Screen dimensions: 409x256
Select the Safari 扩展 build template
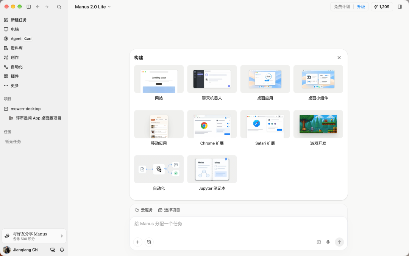(x=265, y=128)
